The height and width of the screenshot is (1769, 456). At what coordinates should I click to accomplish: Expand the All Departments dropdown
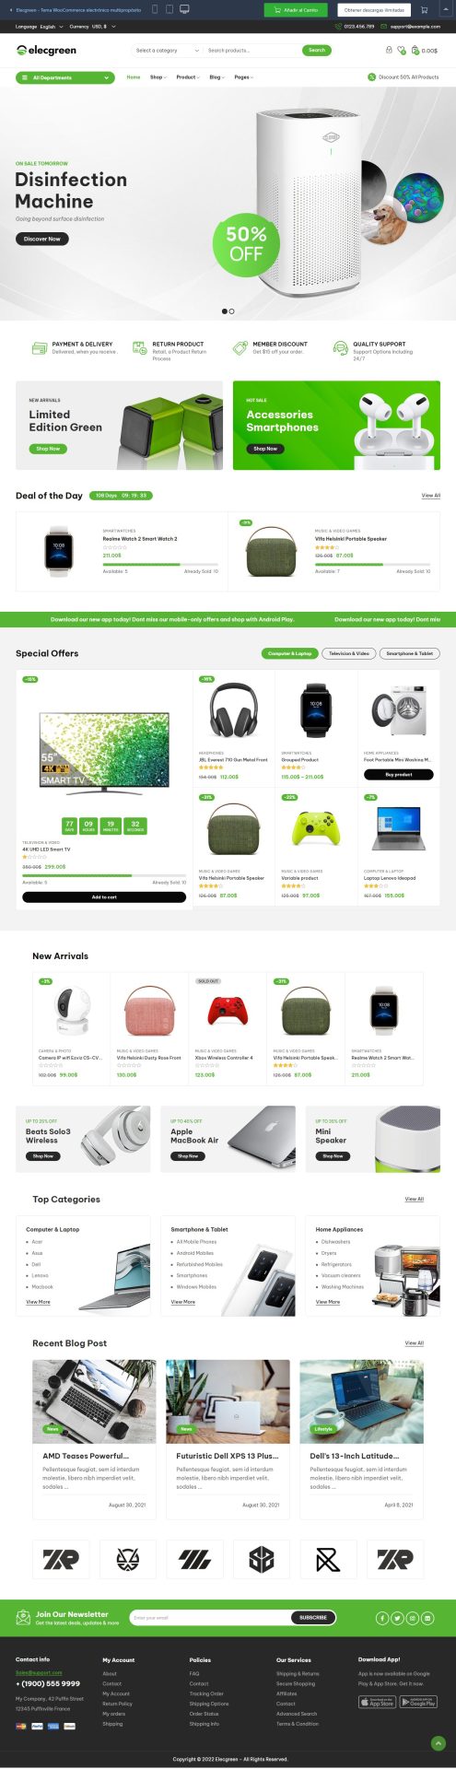[x=64, y=77]
